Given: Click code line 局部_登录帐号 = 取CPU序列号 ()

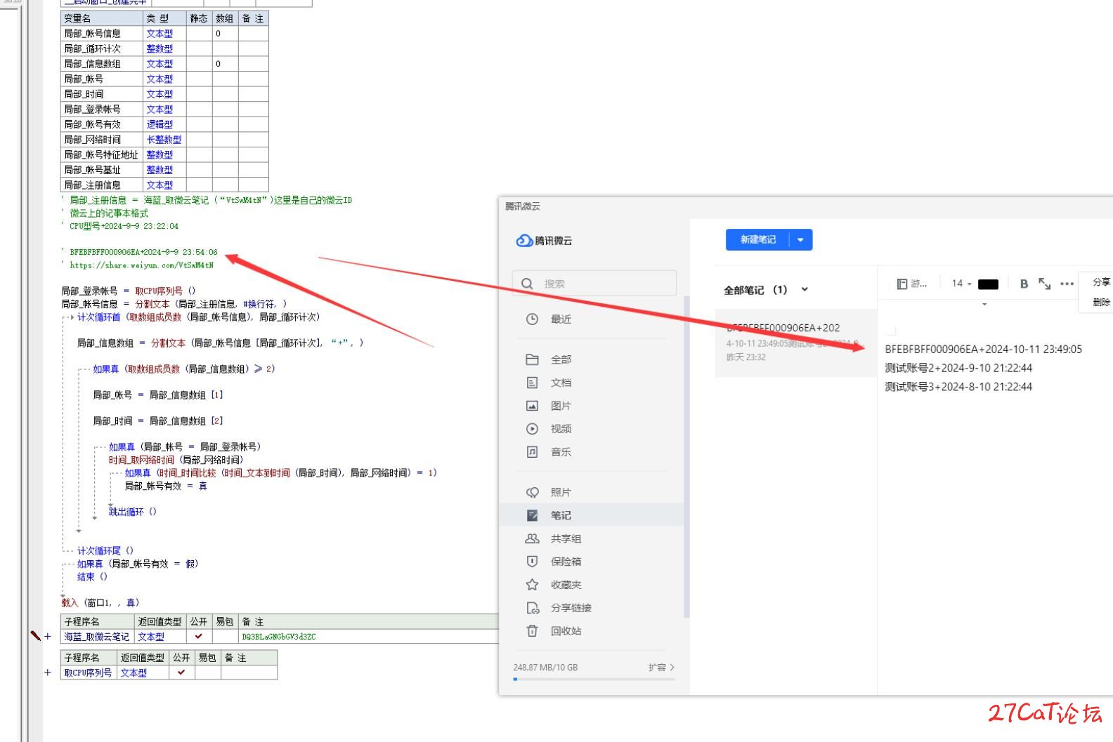Looking at the screenshot, I should click(x=129, y=291).
